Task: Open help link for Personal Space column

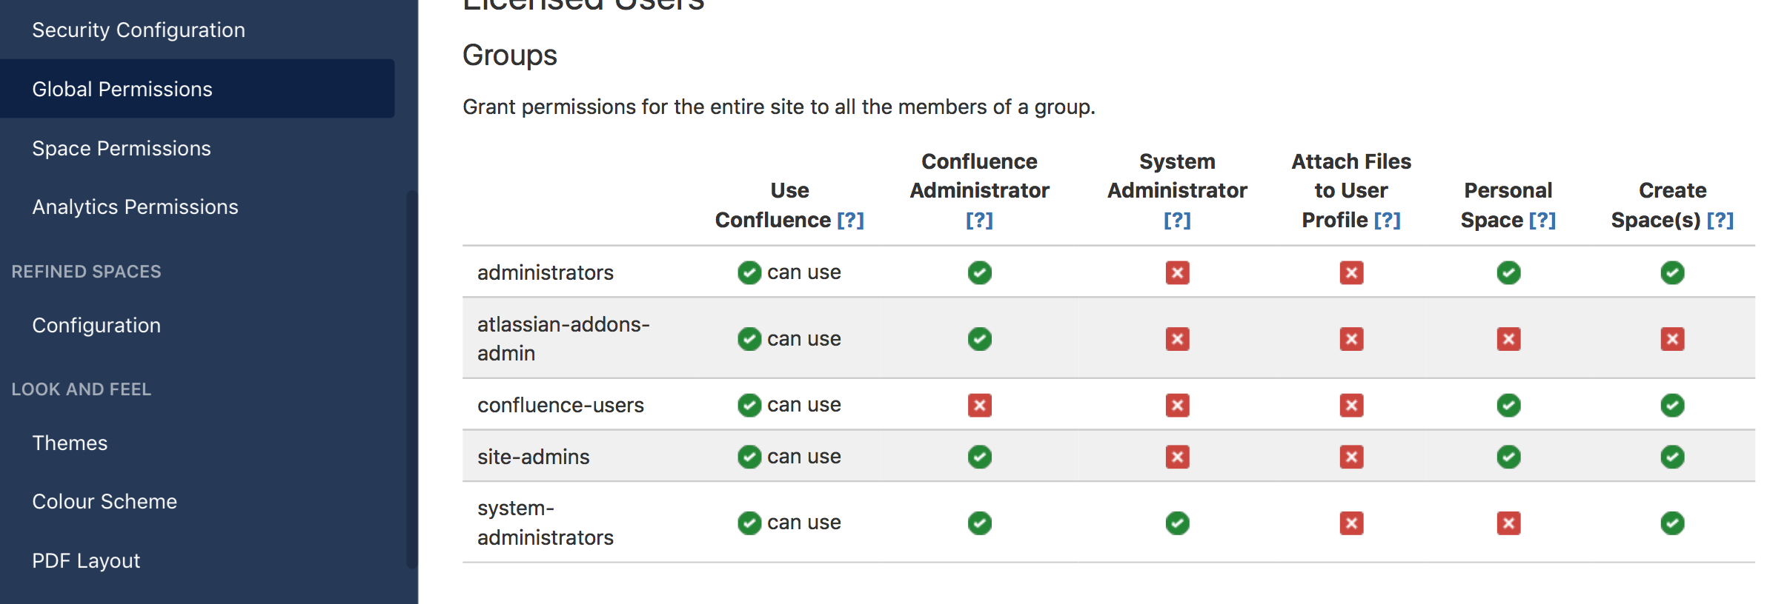Action: (x=1542, y=220)
